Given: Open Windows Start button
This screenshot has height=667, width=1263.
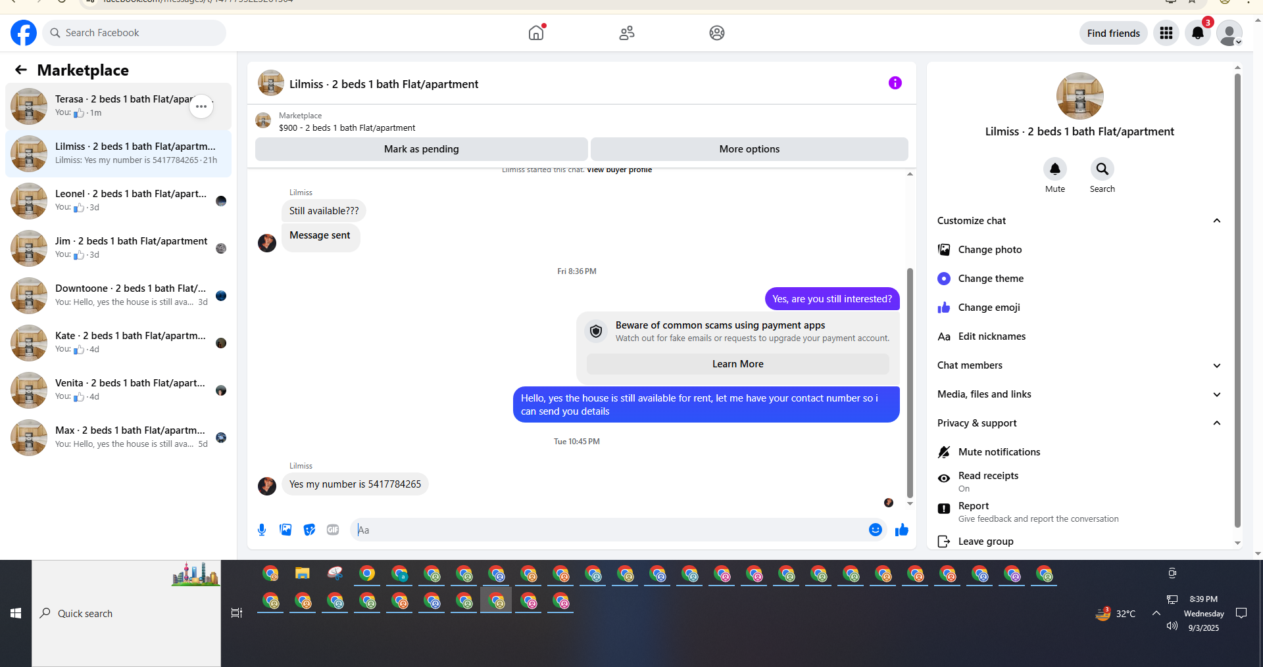Looking at the screenshot, I should coord(16,613).
